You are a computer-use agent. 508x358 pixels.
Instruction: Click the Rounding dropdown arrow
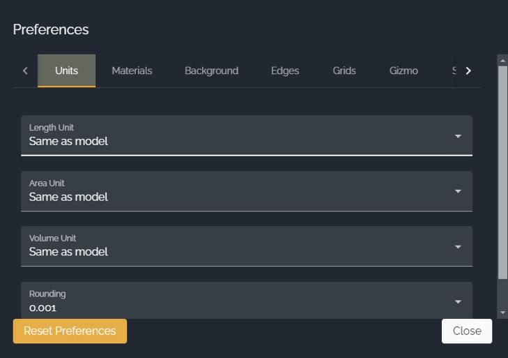coord(458,301)
